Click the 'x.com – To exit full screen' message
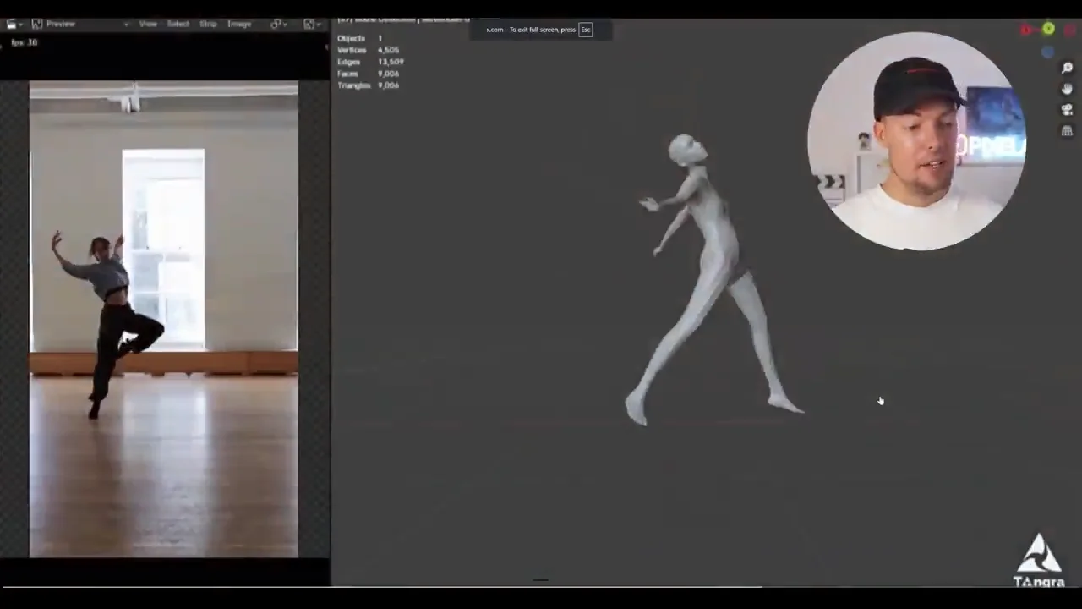This screenshot has width=1082, height=609. [531, 30]
